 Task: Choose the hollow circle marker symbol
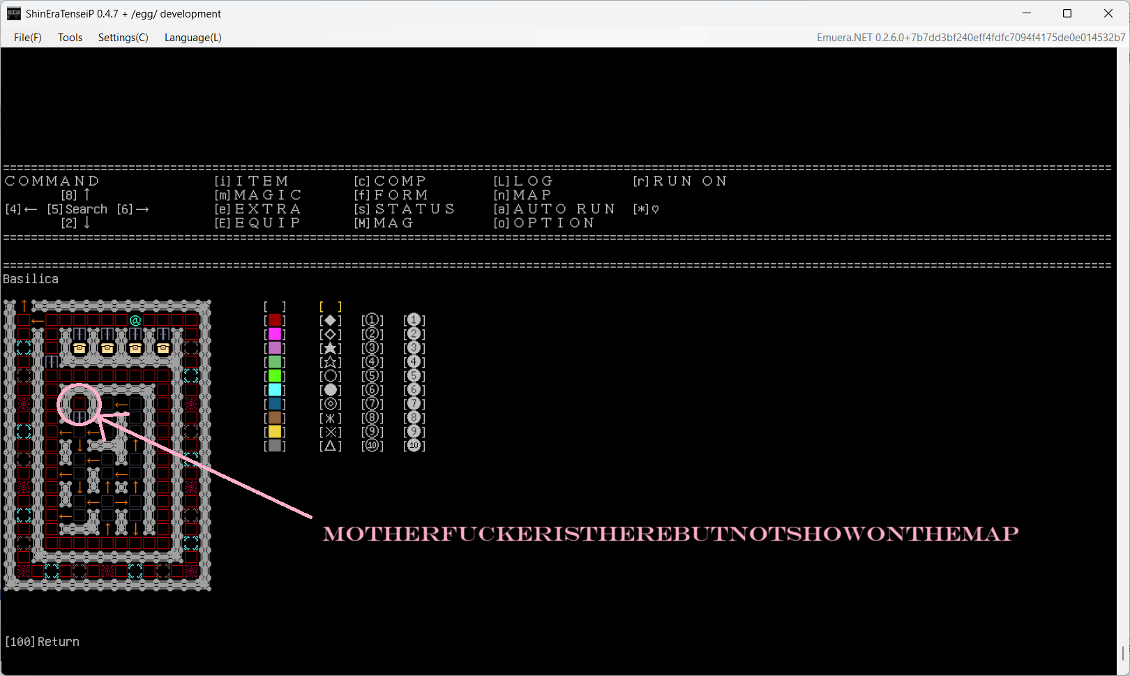[x=331, y=376]
